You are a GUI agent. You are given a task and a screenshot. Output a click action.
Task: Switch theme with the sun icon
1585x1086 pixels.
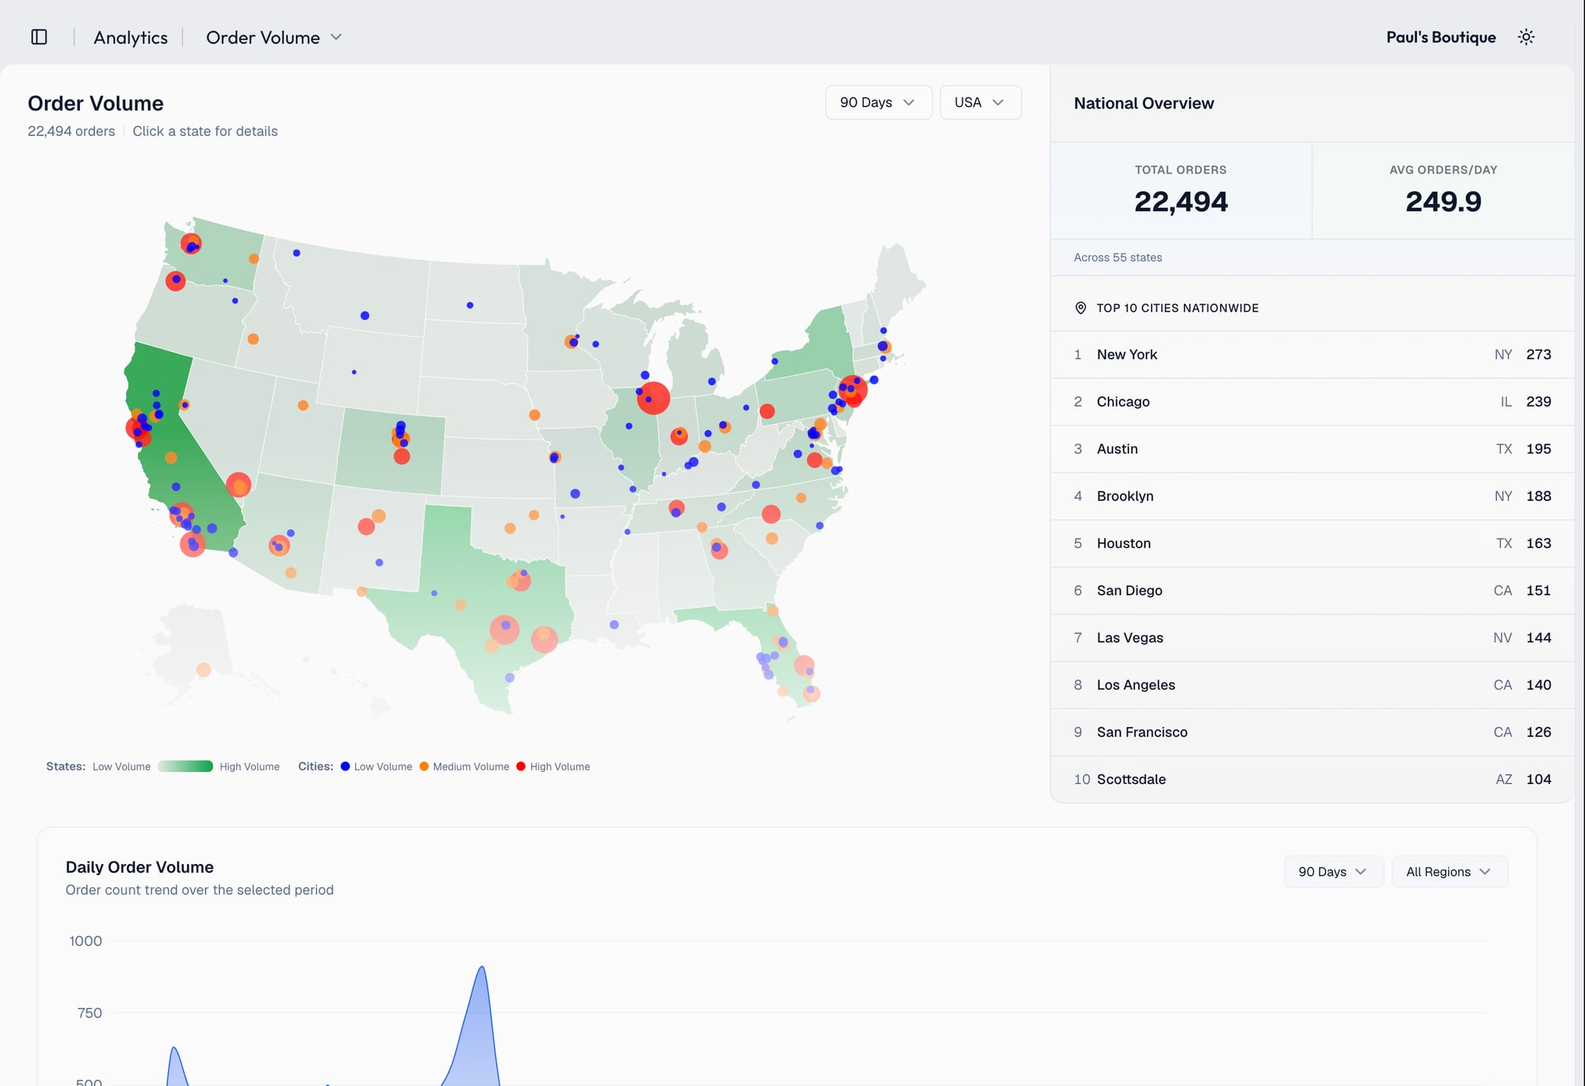click(1526, 37)
